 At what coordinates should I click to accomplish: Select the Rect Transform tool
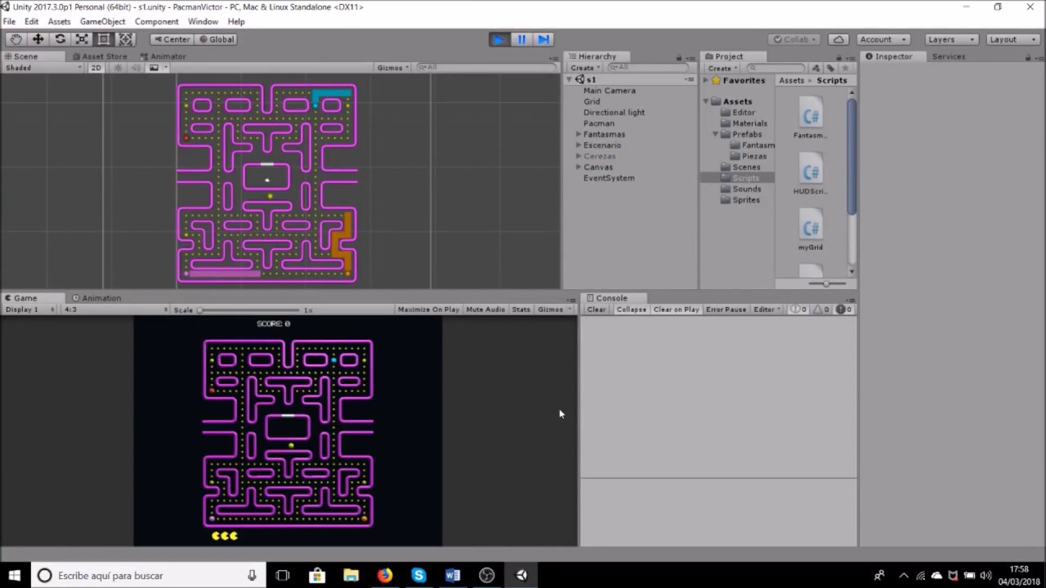tap(104, 39)
